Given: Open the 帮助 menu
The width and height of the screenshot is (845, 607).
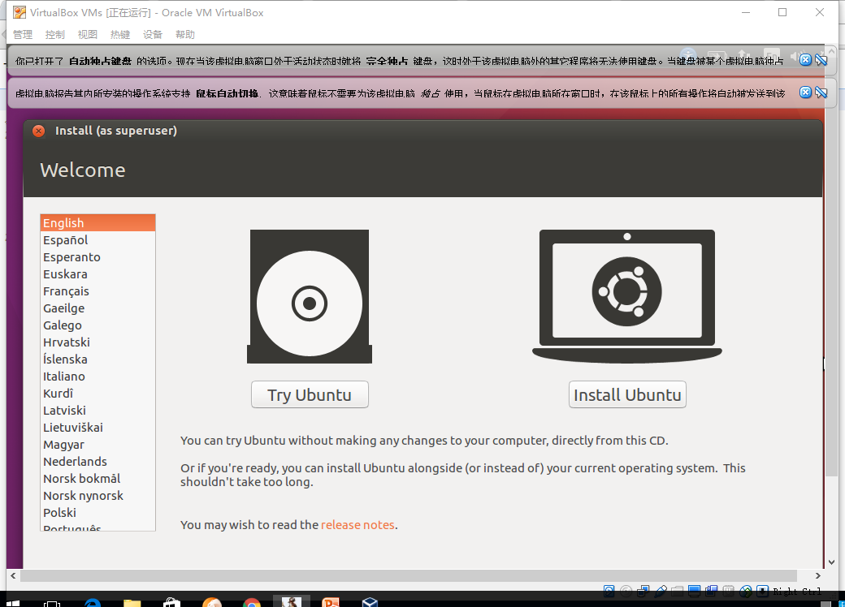Looking at the screenshot, I should 185,34.
